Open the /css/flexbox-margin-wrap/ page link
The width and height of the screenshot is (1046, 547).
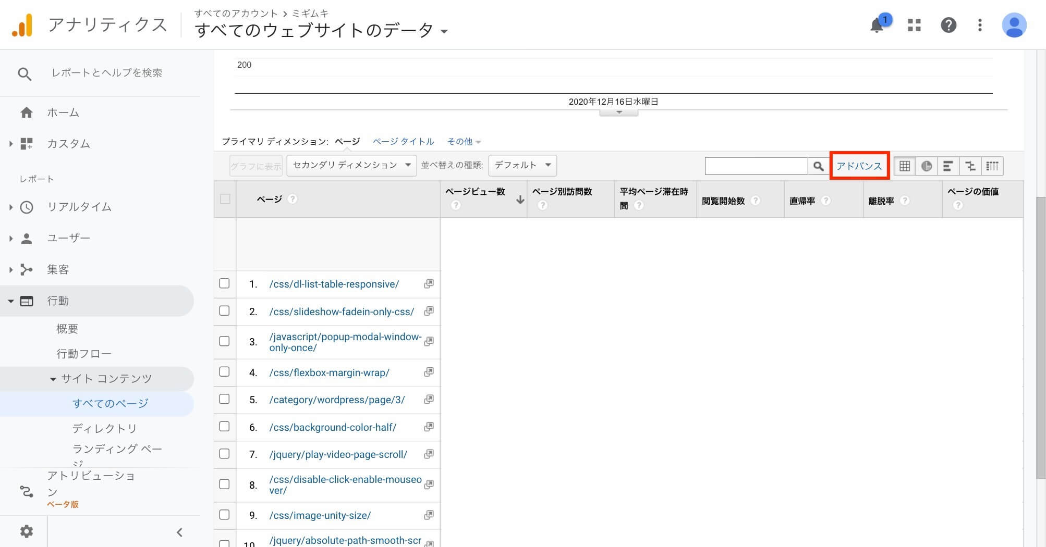[329, 372]
